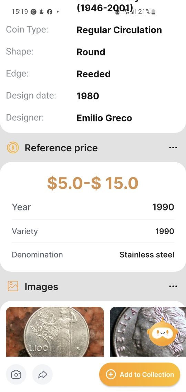The height and width of the screenshot is (392, 186).
Task: Tap the Reference price heading
Action: 61,148
